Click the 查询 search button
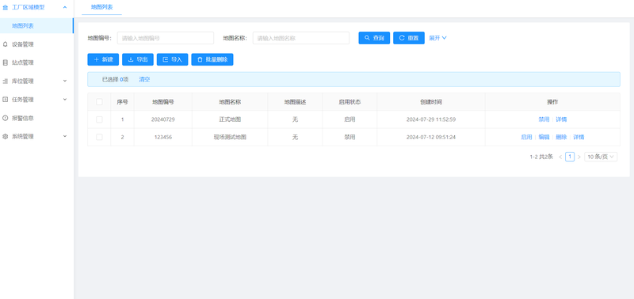The height and width of the screenshot is (299, 634). pos(374,38)
